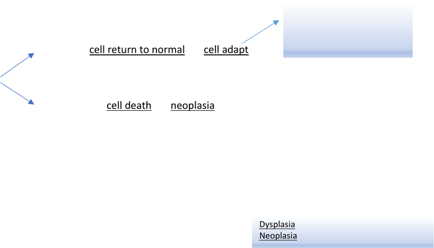Click the "cell return to normal" link
Viewport: 434px width, 248px height.
(x=137, y=50)
